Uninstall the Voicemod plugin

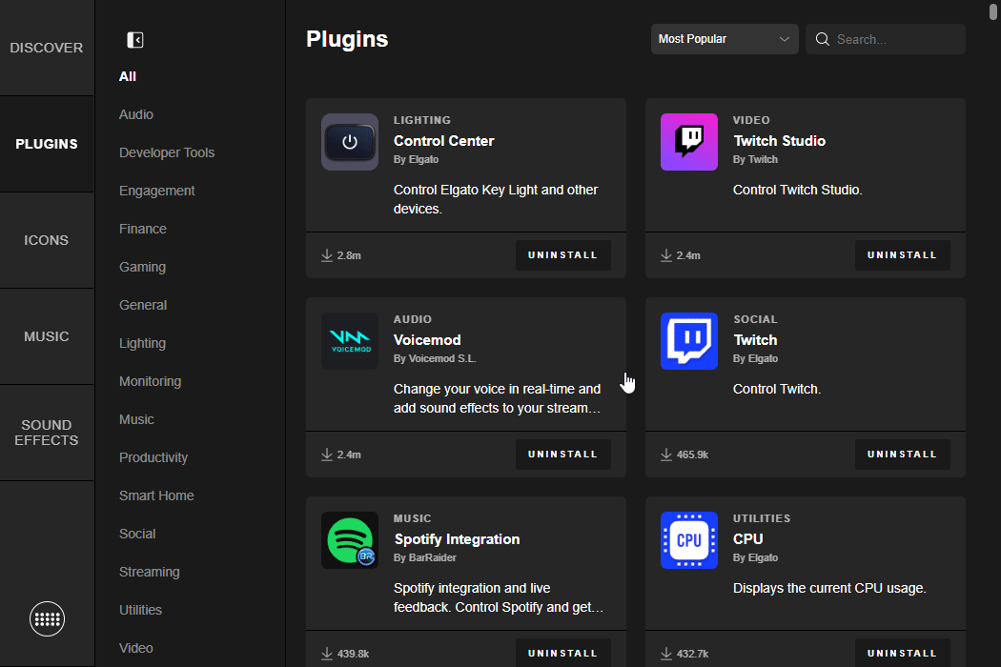point(563,455)
